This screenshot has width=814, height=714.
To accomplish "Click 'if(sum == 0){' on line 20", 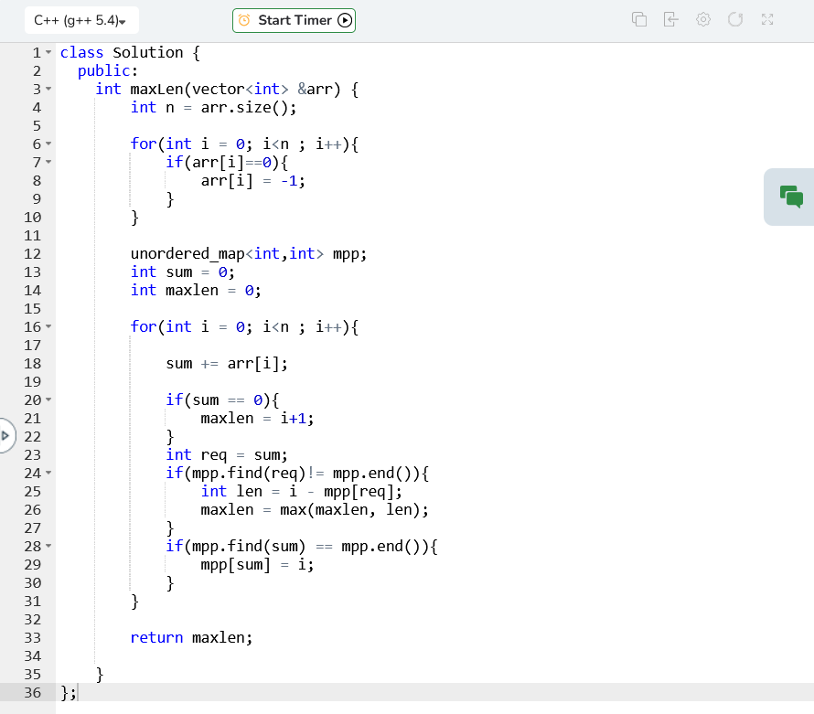I will coord(222,400).
